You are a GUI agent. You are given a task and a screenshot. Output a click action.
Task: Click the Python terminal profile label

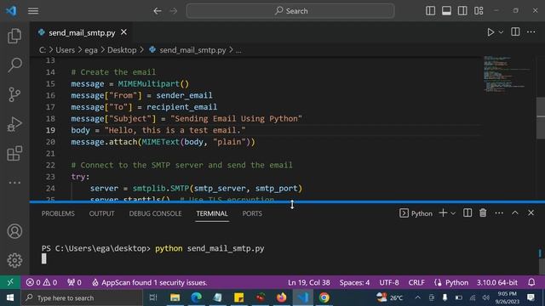416,213
